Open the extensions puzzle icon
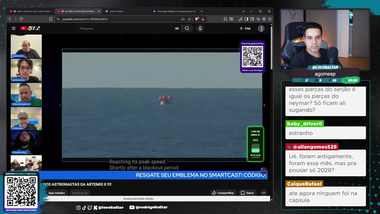380x214 pixels. pos(225,19)
